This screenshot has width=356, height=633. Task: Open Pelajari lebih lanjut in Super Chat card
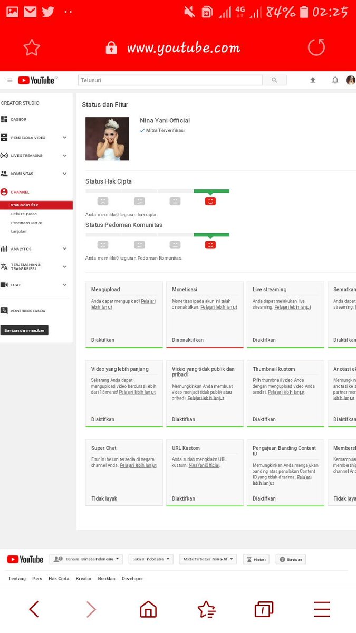tap(138, 465)
